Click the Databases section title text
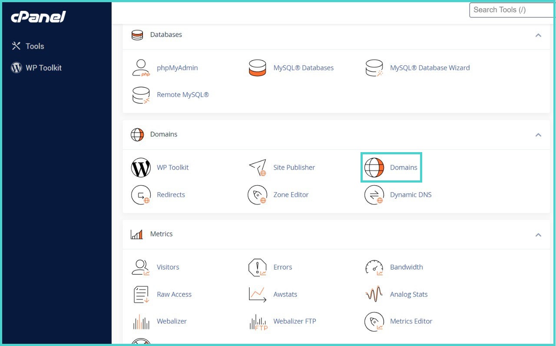Image resolution: width=556 pixels, height=346 pixels. 166,35
